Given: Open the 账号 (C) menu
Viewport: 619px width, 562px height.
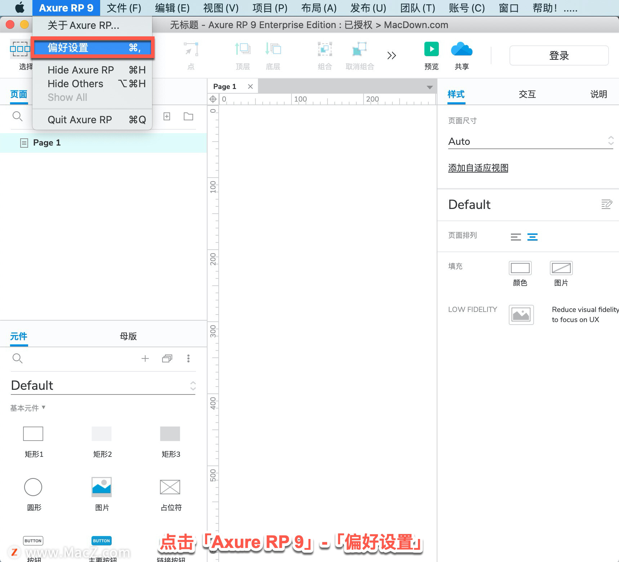Looking at the screenshot, I should point(467,8).
